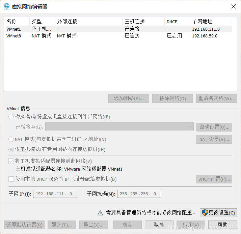Image resolution: width=241 pixels, height=234 pixels.
Task: Click the warning triangle icon
Action: pos(100,213)
